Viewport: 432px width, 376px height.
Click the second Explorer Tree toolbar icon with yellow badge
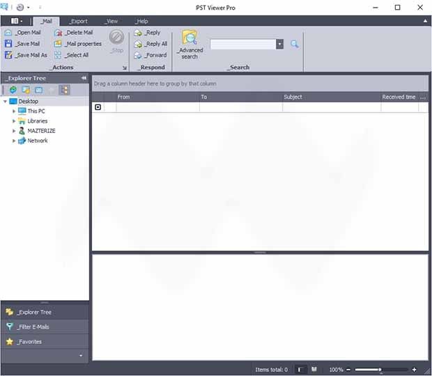click(x=26, y=90)
